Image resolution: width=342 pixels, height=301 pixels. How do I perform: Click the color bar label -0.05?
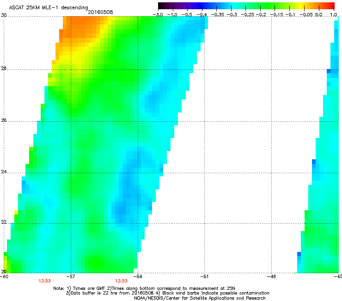pyautogui.click(x=306, y=15)
